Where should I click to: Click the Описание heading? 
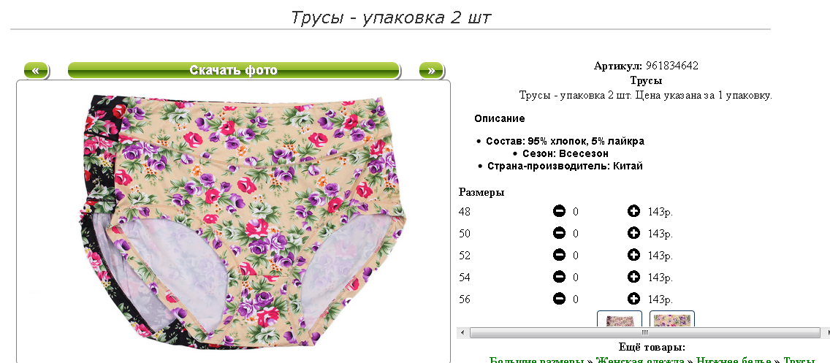(x=500, y=118)
